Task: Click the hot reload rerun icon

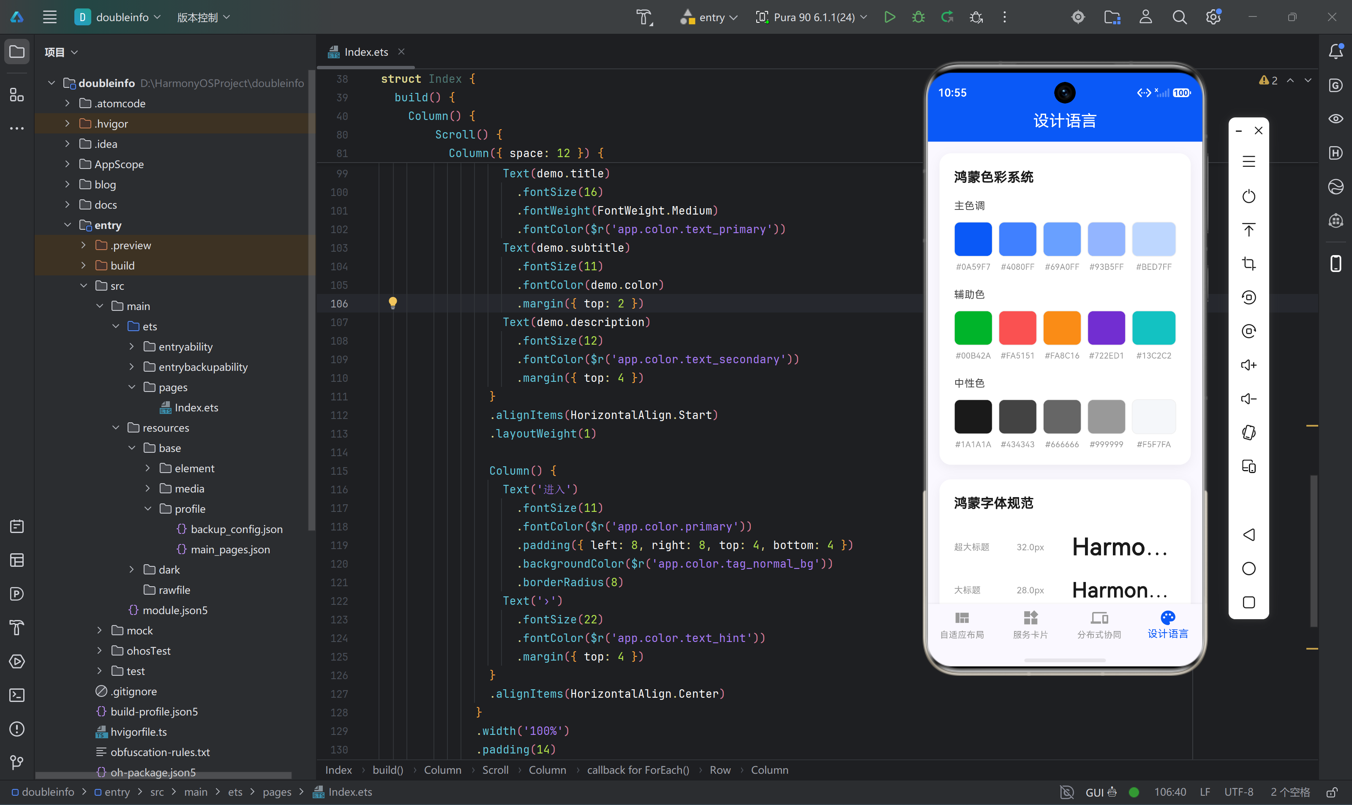Action: (x=947, y=17)
